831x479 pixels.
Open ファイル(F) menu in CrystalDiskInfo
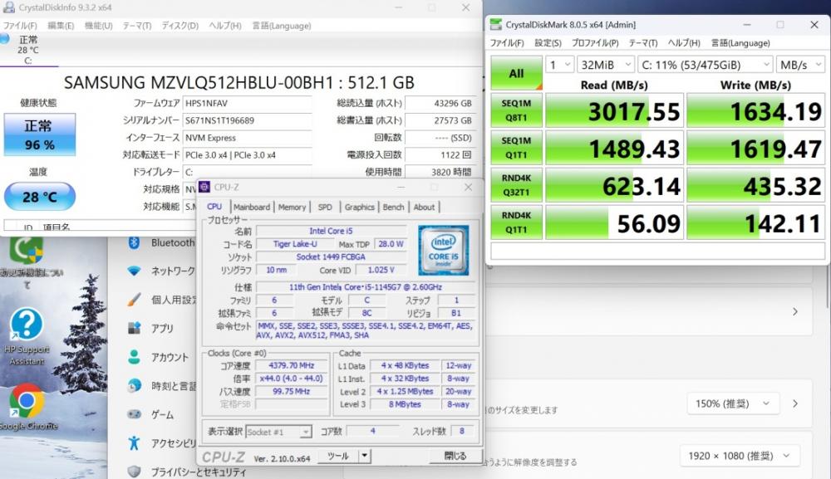point(20,26)
